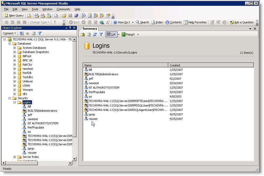Image resolution: width=264 pixels, height=176 pixels.
Task: Click the Help Favorites button
Action: tap(195, 22)
